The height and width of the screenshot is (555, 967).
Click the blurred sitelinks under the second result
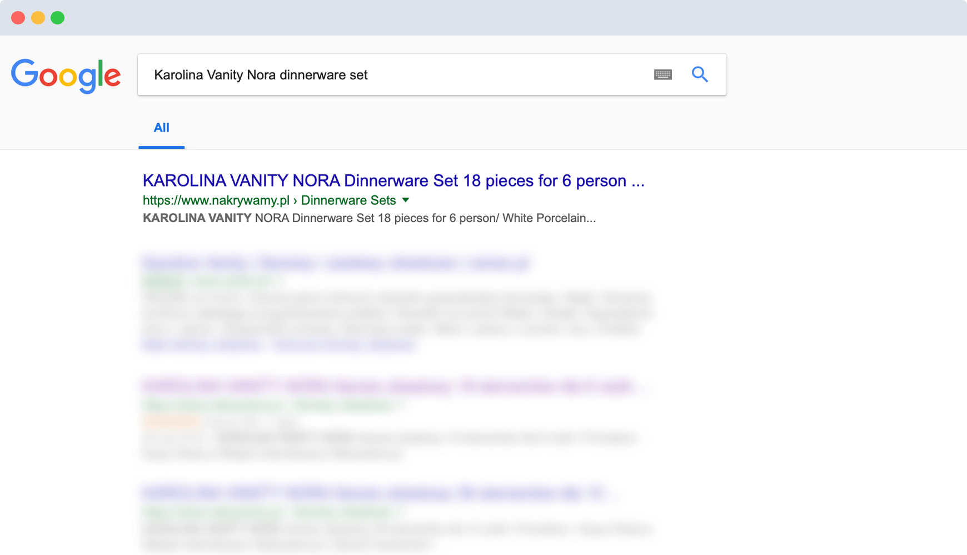tap(278, 345)
